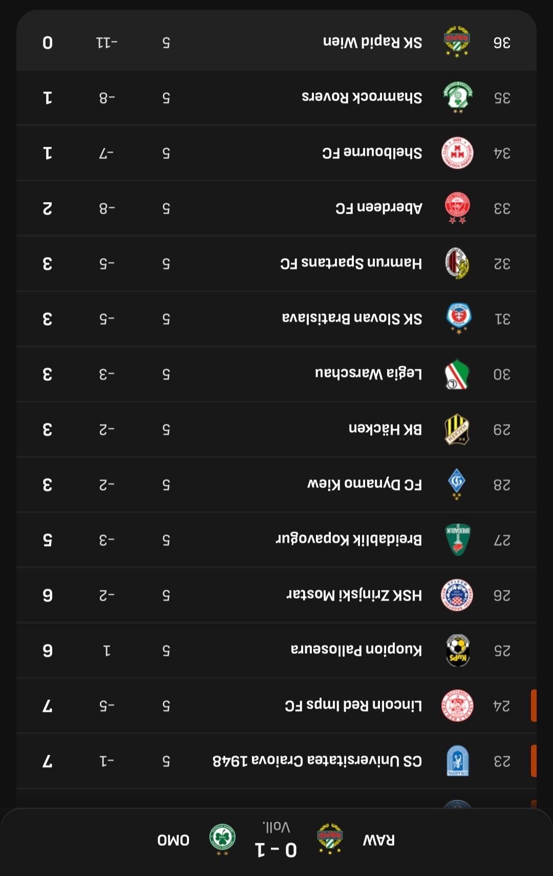Open the SK Slovan Bratislava team name
Viewport: 553px width, 876px height.
[352, 319]
